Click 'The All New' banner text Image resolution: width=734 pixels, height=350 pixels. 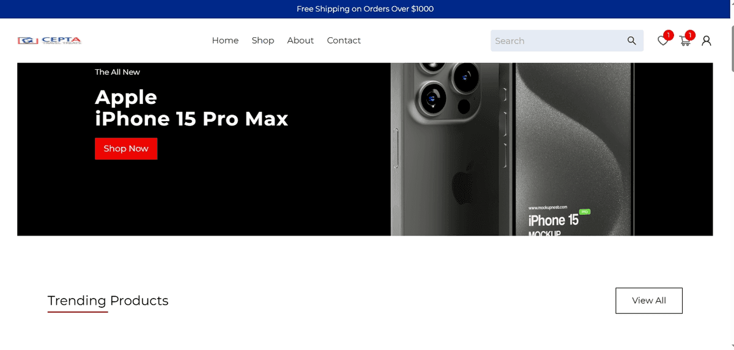117,72
